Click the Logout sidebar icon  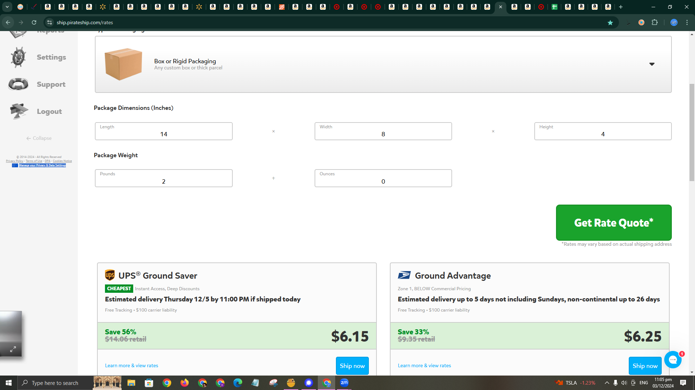tap(19, 111)
